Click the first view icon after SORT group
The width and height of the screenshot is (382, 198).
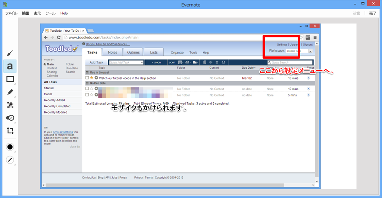(205, 62)
